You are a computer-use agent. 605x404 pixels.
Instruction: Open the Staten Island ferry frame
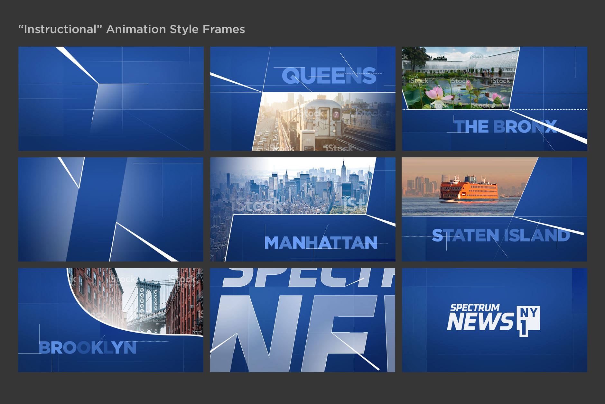coord(494,209)
